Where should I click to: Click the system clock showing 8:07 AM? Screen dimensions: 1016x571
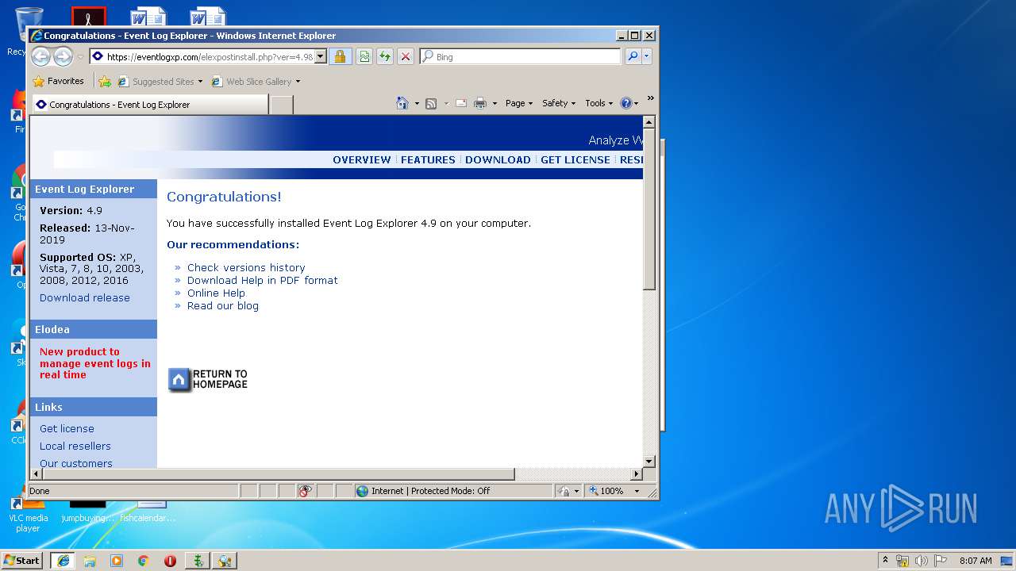[975, 561]
